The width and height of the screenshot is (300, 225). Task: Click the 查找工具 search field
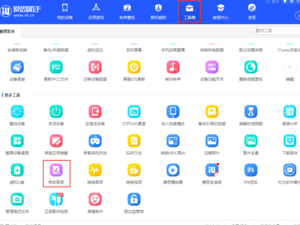tap(277, 31)
